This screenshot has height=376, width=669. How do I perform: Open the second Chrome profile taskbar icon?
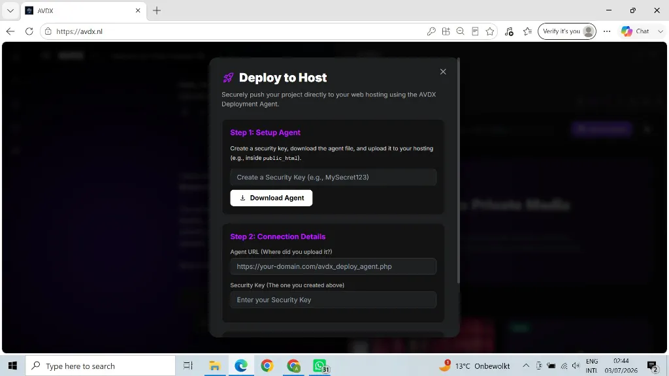click(x=293, y=366)
